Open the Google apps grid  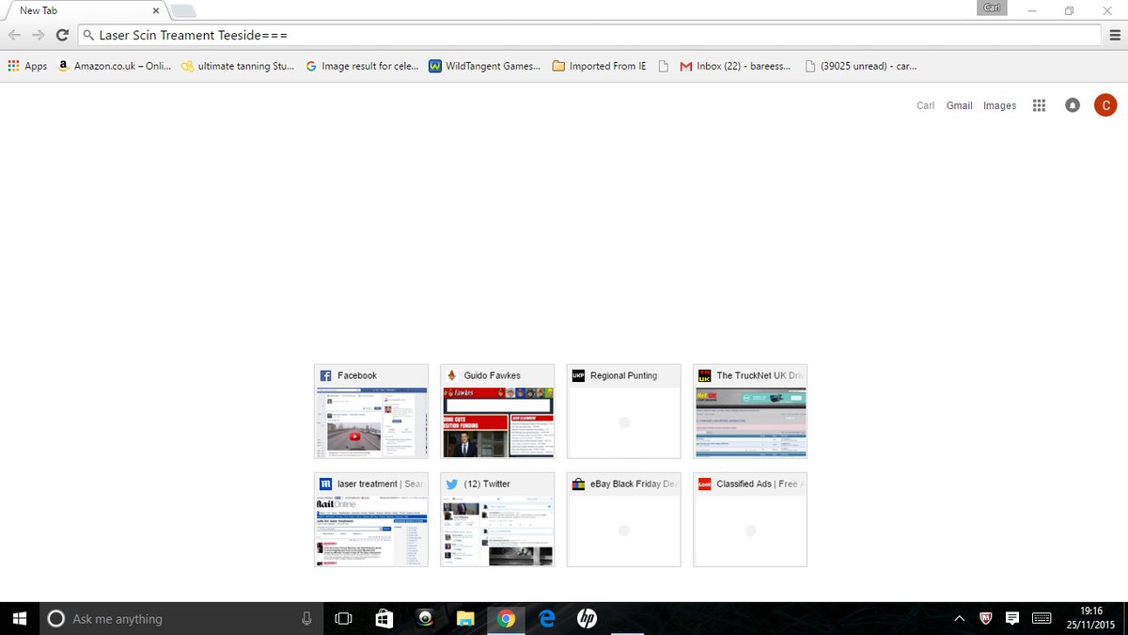(1039, 105)
